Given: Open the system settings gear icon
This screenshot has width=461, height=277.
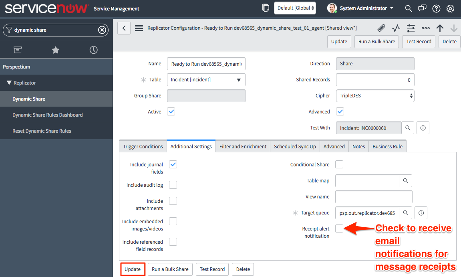Looking at the screenshot, I should 450,8.
